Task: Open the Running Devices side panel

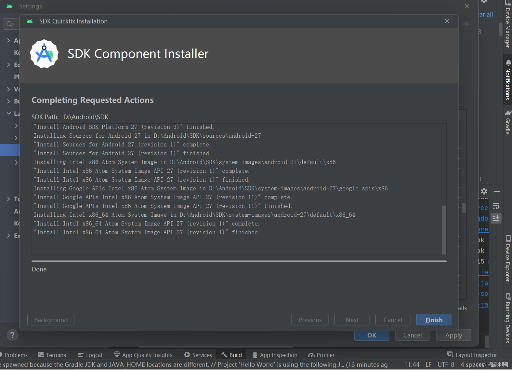Action: (507, 318)
